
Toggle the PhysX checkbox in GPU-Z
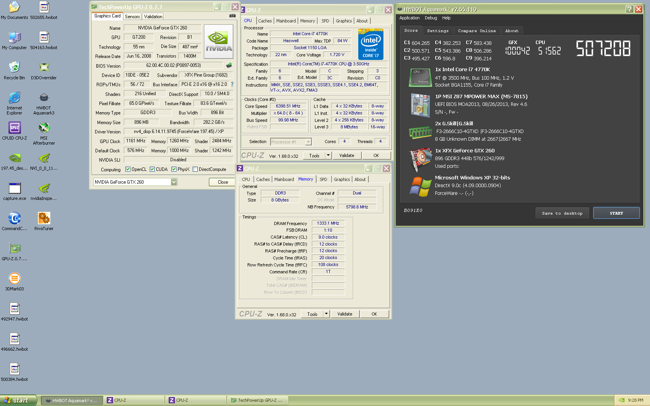(174, 169)
